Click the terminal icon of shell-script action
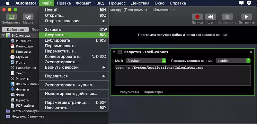The image size is (257, 124). coord(120,52)
